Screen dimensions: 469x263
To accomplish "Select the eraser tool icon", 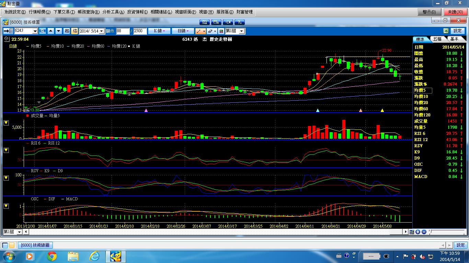I will tap(210, 31).
